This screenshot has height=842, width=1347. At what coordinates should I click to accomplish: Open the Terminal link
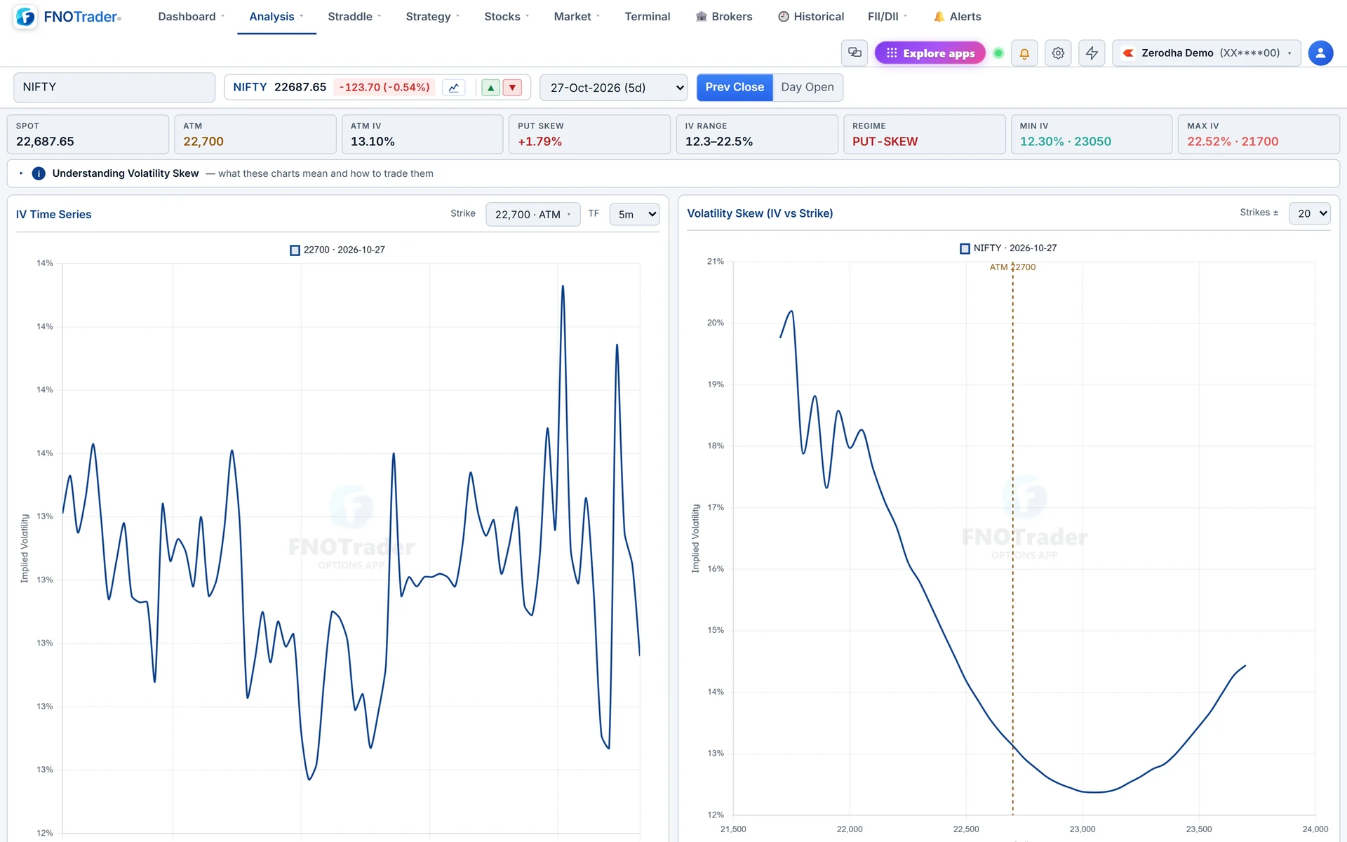648,16
